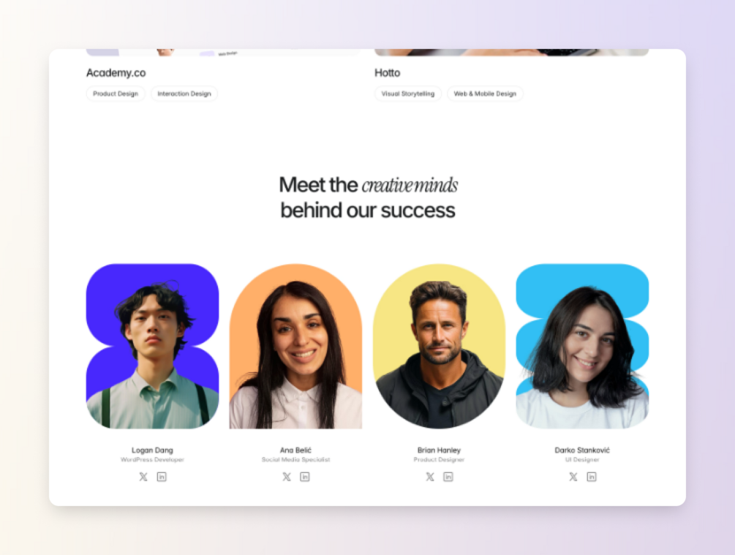The width and height of the screenshot is (735, 555).
Task: Click the Brian Hanley name text
Action: point(440,450)
